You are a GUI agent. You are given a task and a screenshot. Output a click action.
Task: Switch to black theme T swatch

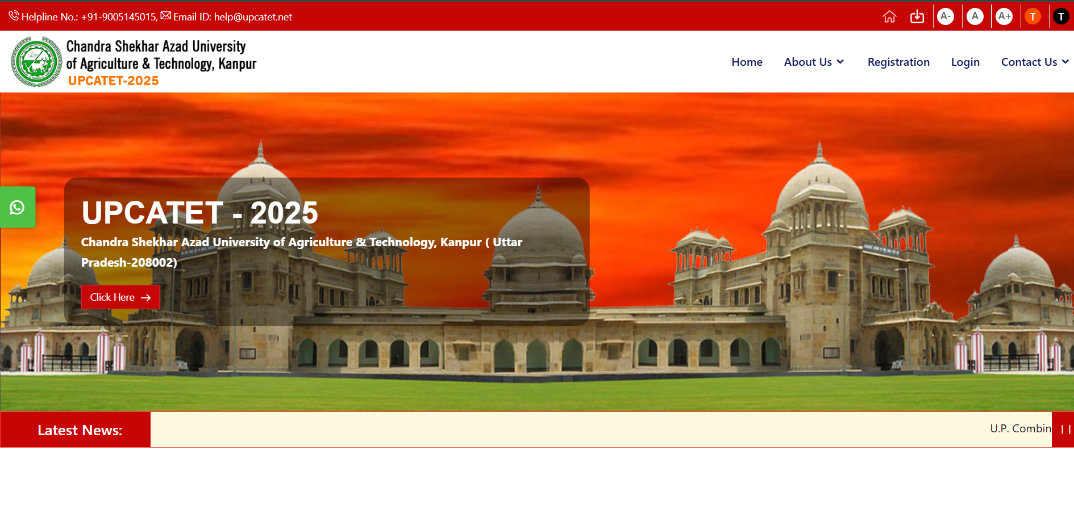1061,16
